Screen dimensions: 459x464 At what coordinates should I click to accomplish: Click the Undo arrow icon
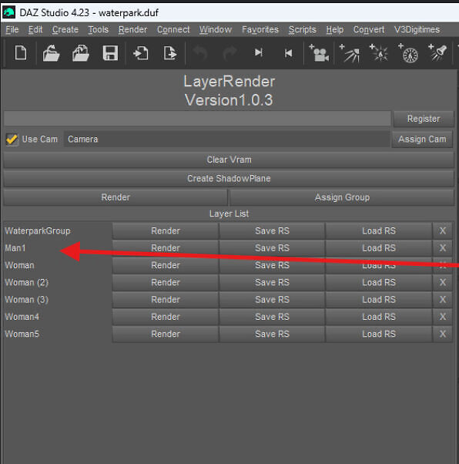click(200, 53)
